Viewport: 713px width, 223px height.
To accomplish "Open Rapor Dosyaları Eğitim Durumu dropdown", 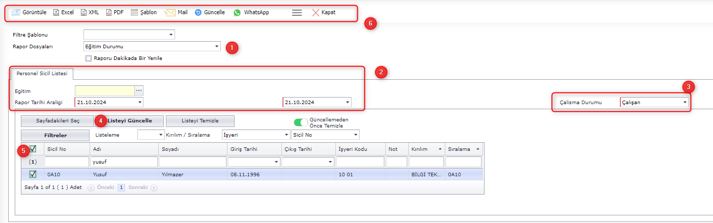I will [216, 47].
